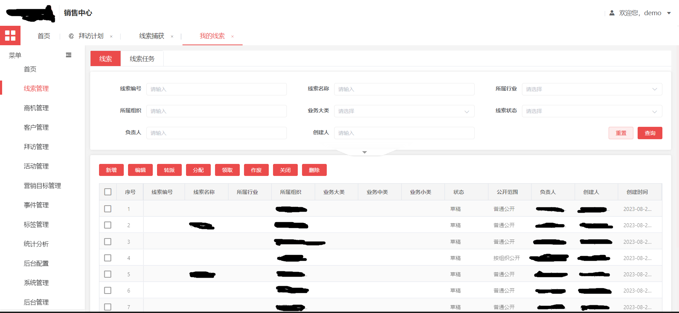Collapse sidebar with the menu fold icon

[69, 55]
